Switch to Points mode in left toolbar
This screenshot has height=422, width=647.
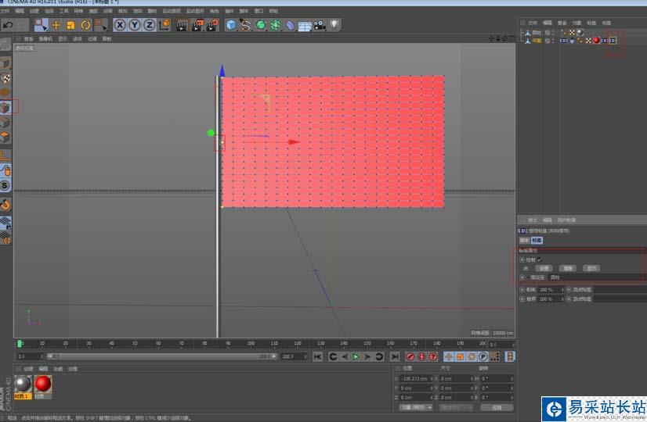5,107
